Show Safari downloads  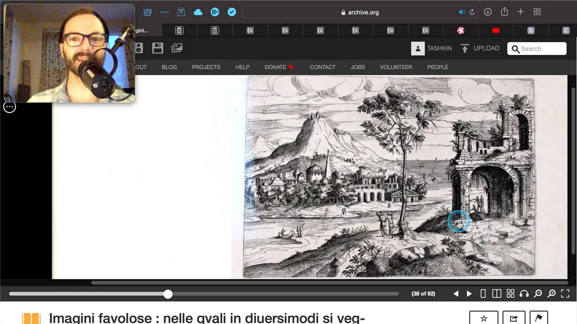tap(488, 12)
